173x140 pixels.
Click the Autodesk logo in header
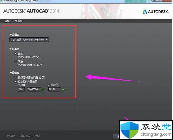coord(156,11)
